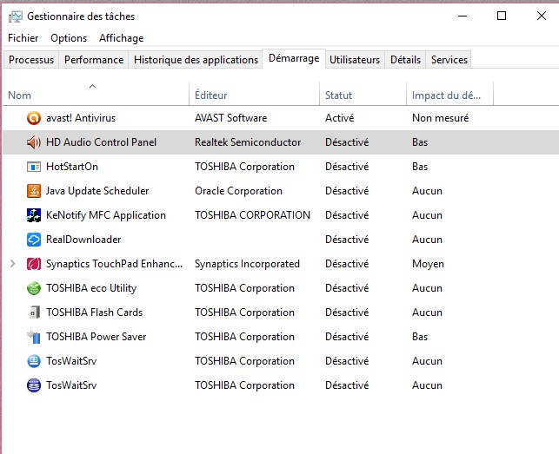This screenshot has width=559, height=454.
Task: Click the HotStartOn window icon
Action: 34,167
